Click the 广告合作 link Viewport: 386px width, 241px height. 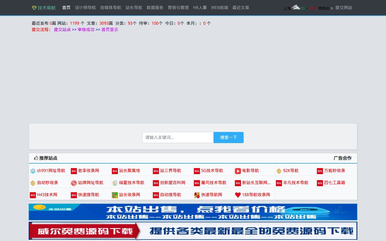343,158
